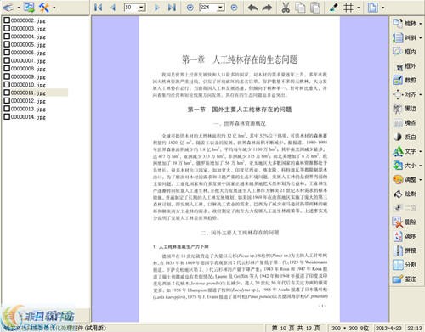This screenshot has width=425, height=332.
Task: Click the 纠斜 deskew tool
Action: tap(405, 37)
